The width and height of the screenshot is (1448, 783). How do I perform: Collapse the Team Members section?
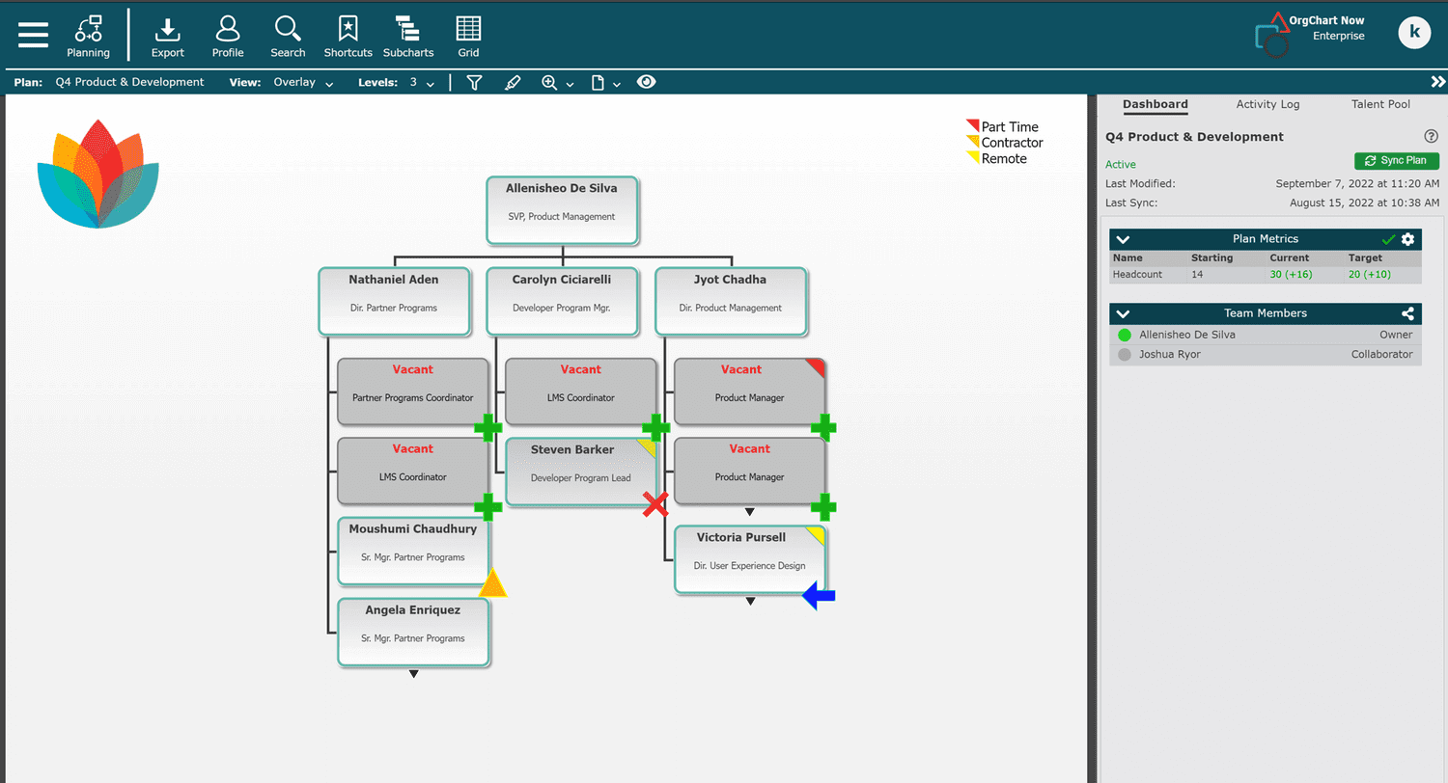click(x=1123, y=313)
